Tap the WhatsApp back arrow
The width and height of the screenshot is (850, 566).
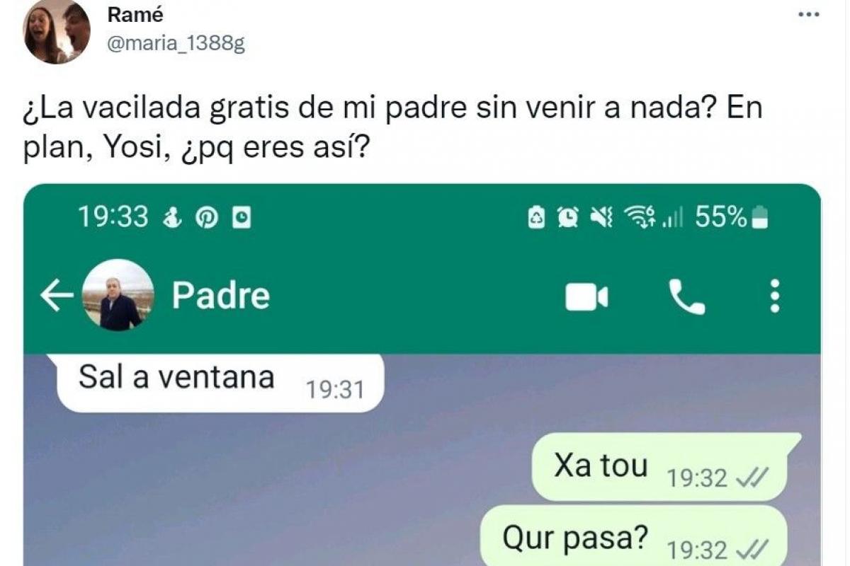[x=57, y=296]
